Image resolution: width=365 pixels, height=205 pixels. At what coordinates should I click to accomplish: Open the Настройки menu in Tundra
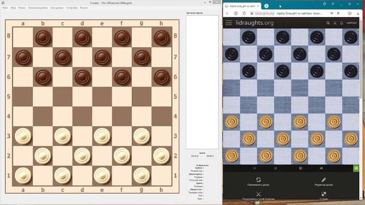pyautogui.click(x=72, y=7)
